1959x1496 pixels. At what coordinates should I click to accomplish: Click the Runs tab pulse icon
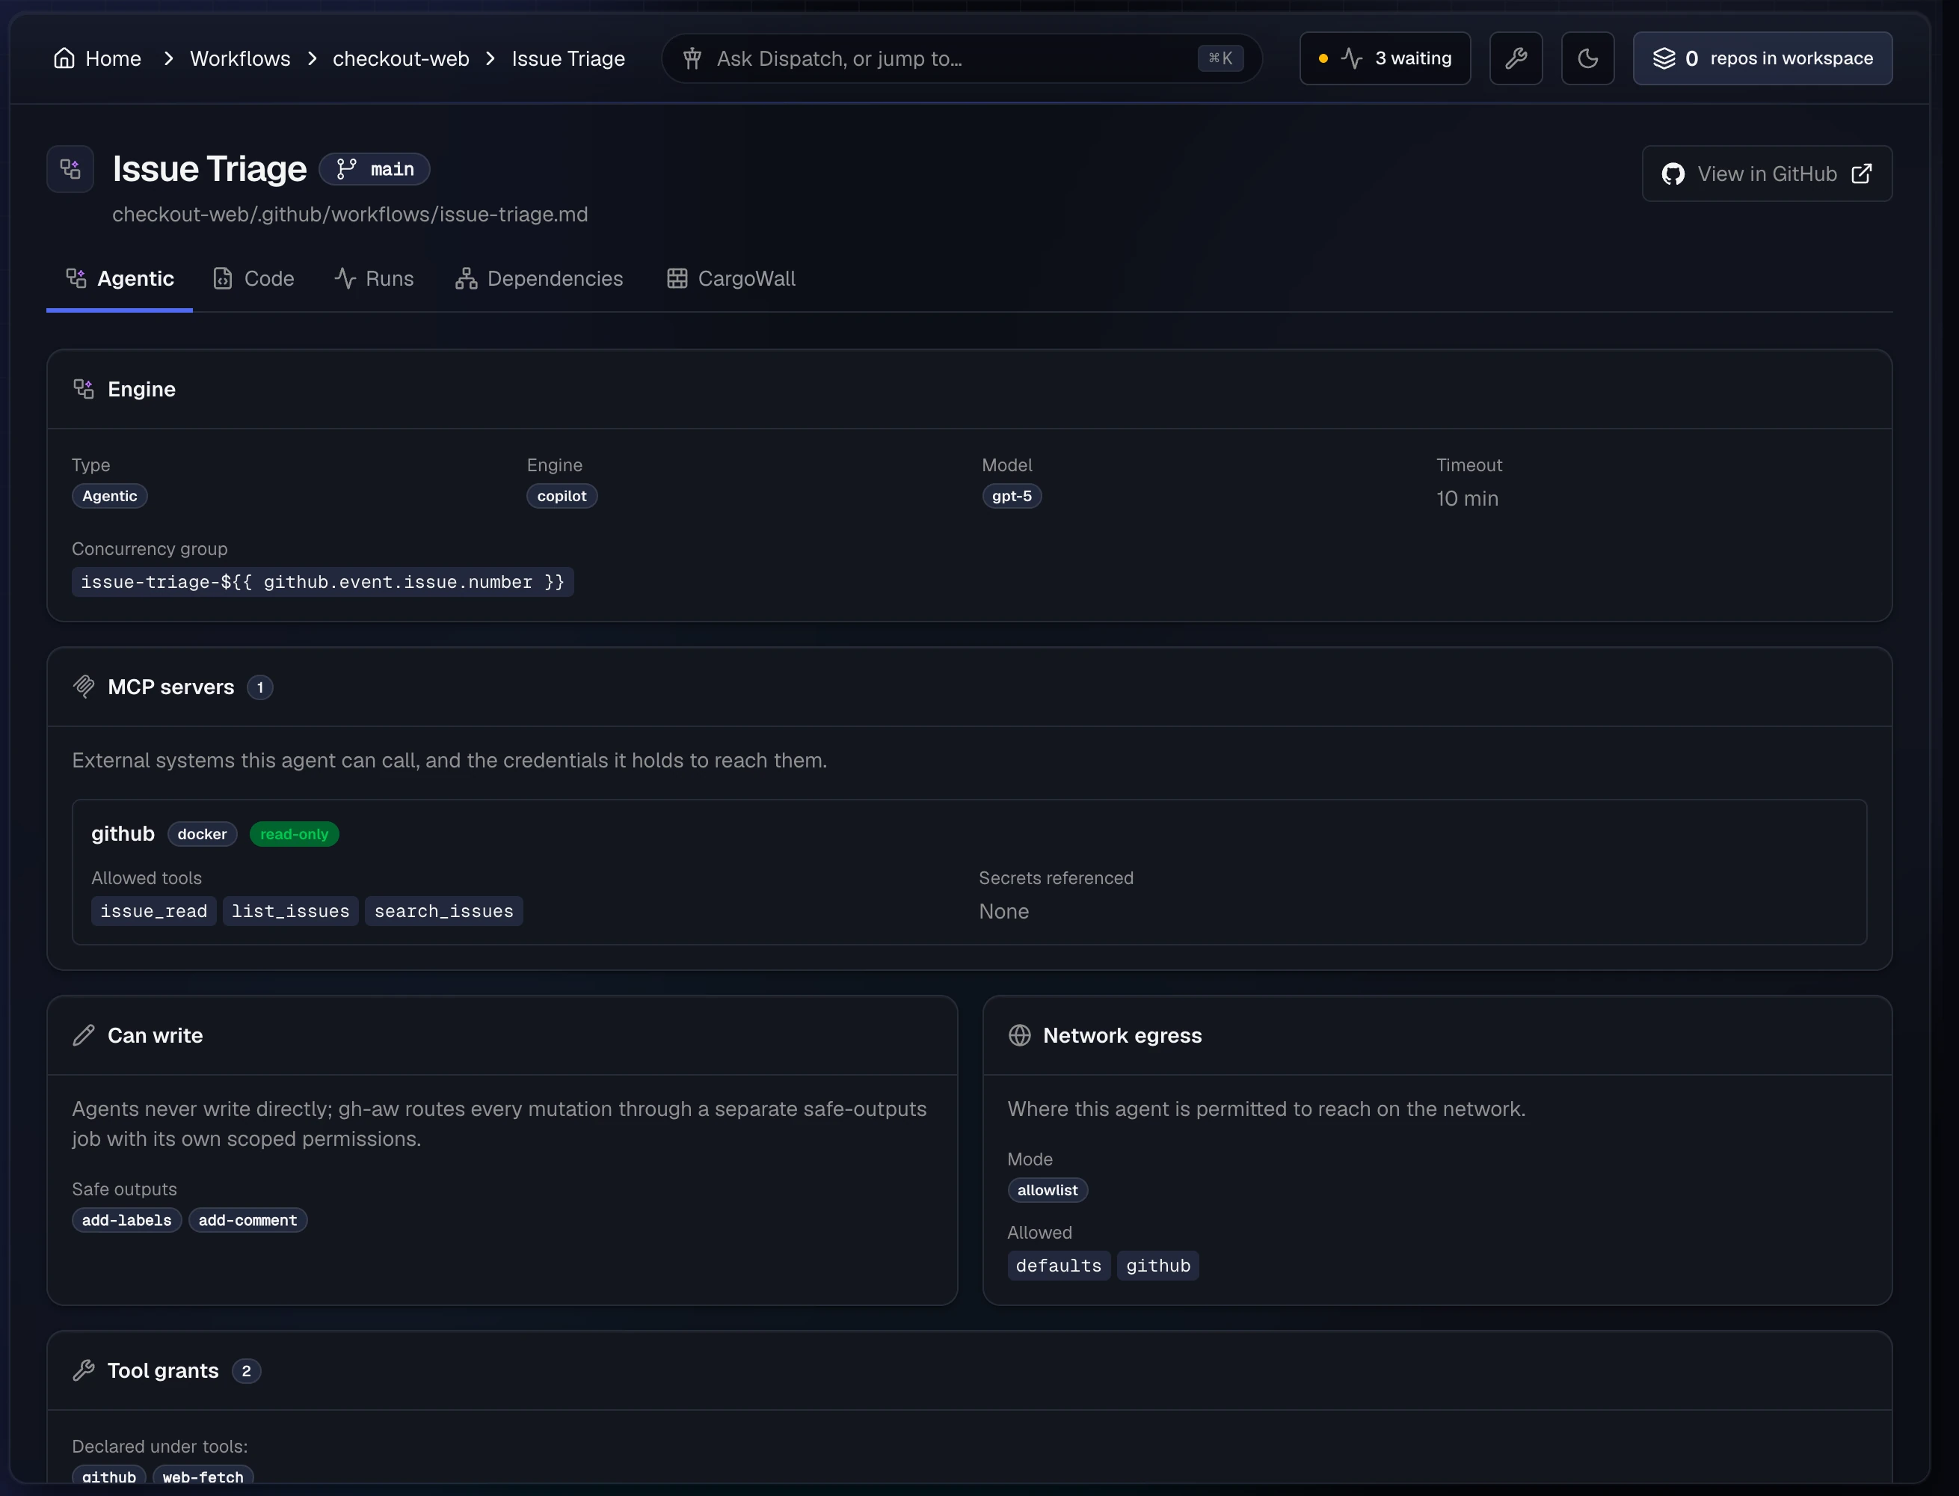tap(345, 279)
